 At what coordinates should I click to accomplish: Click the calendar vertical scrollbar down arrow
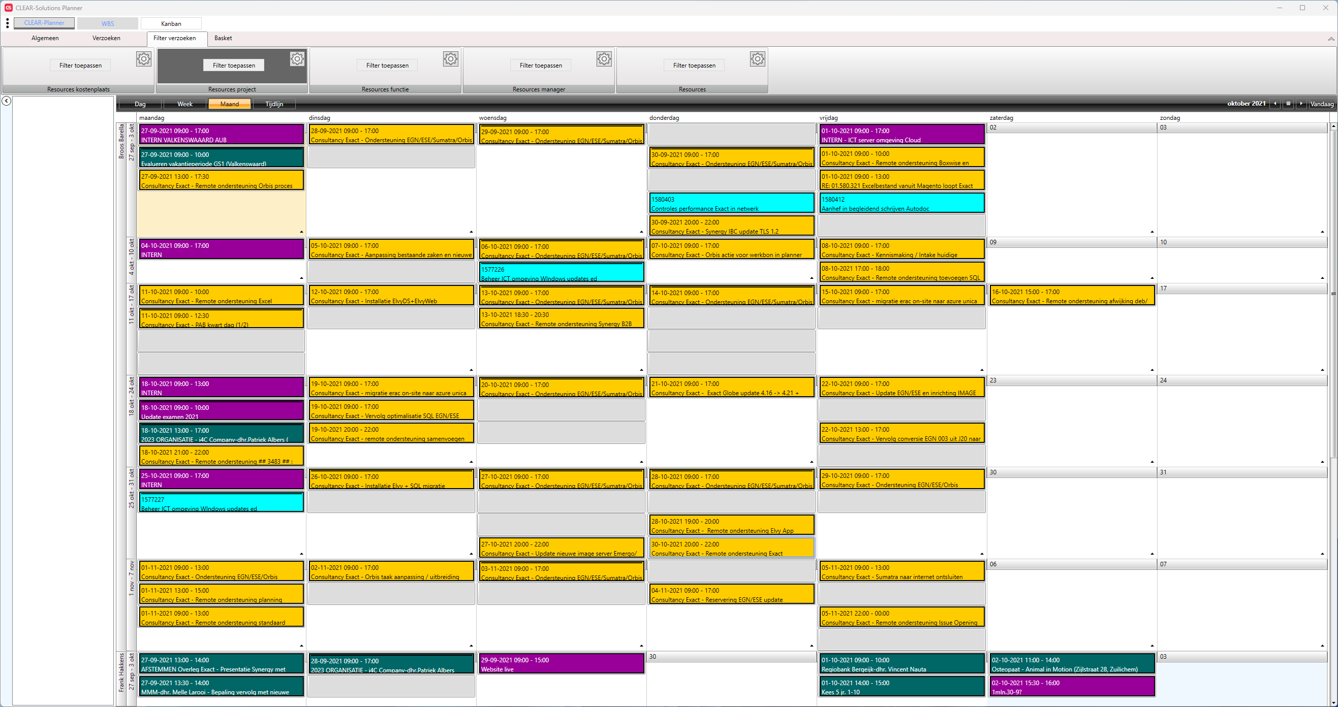1333,702
